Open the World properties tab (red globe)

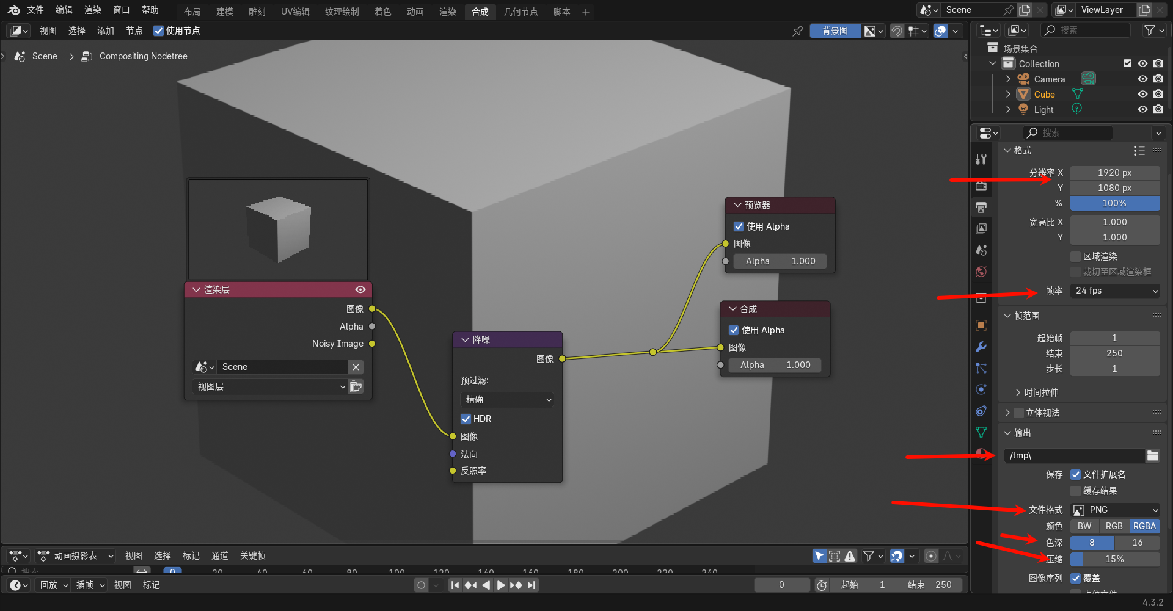pyautogui.click(x=981, y=272)
